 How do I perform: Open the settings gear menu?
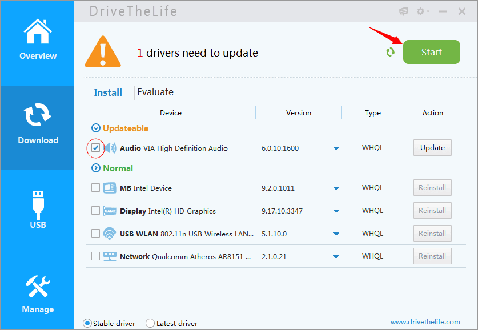click(423, 11)
